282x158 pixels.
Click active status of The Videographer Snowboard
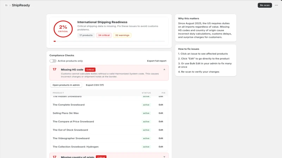[146, 138]
